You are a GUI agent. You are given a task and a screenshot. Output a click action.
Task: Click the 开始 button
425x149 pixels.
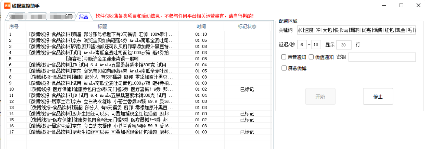click(320, 96)
